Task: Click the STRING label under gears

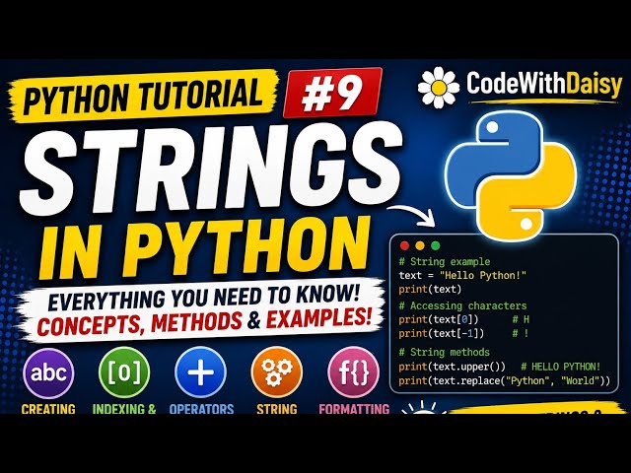Action: [277, 409]
